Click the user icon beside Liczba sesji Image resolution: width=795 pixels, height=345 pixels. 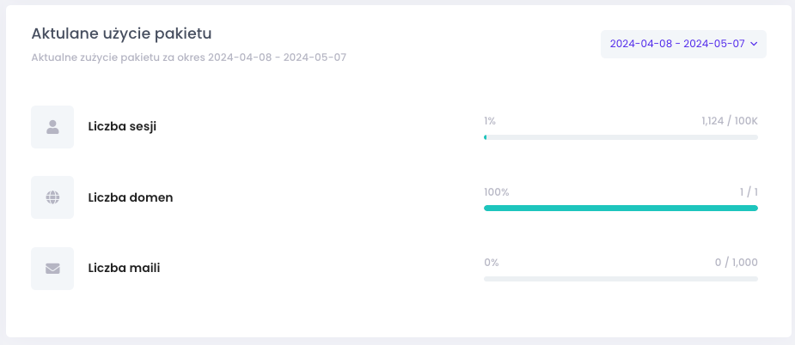[52, 127]
